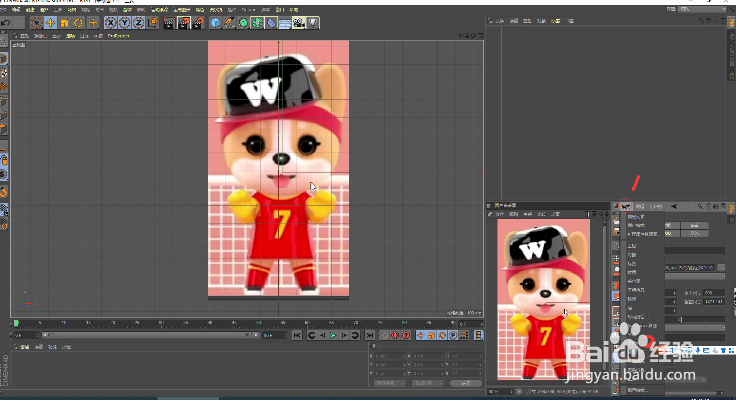This screenshot has width=736, height=400.
Task: Select the live selection arrow tool
Action: click(37, 23)
